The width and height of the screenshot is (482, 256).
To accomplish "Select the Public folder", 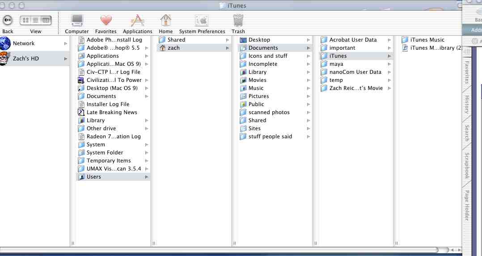I will 275,104.
